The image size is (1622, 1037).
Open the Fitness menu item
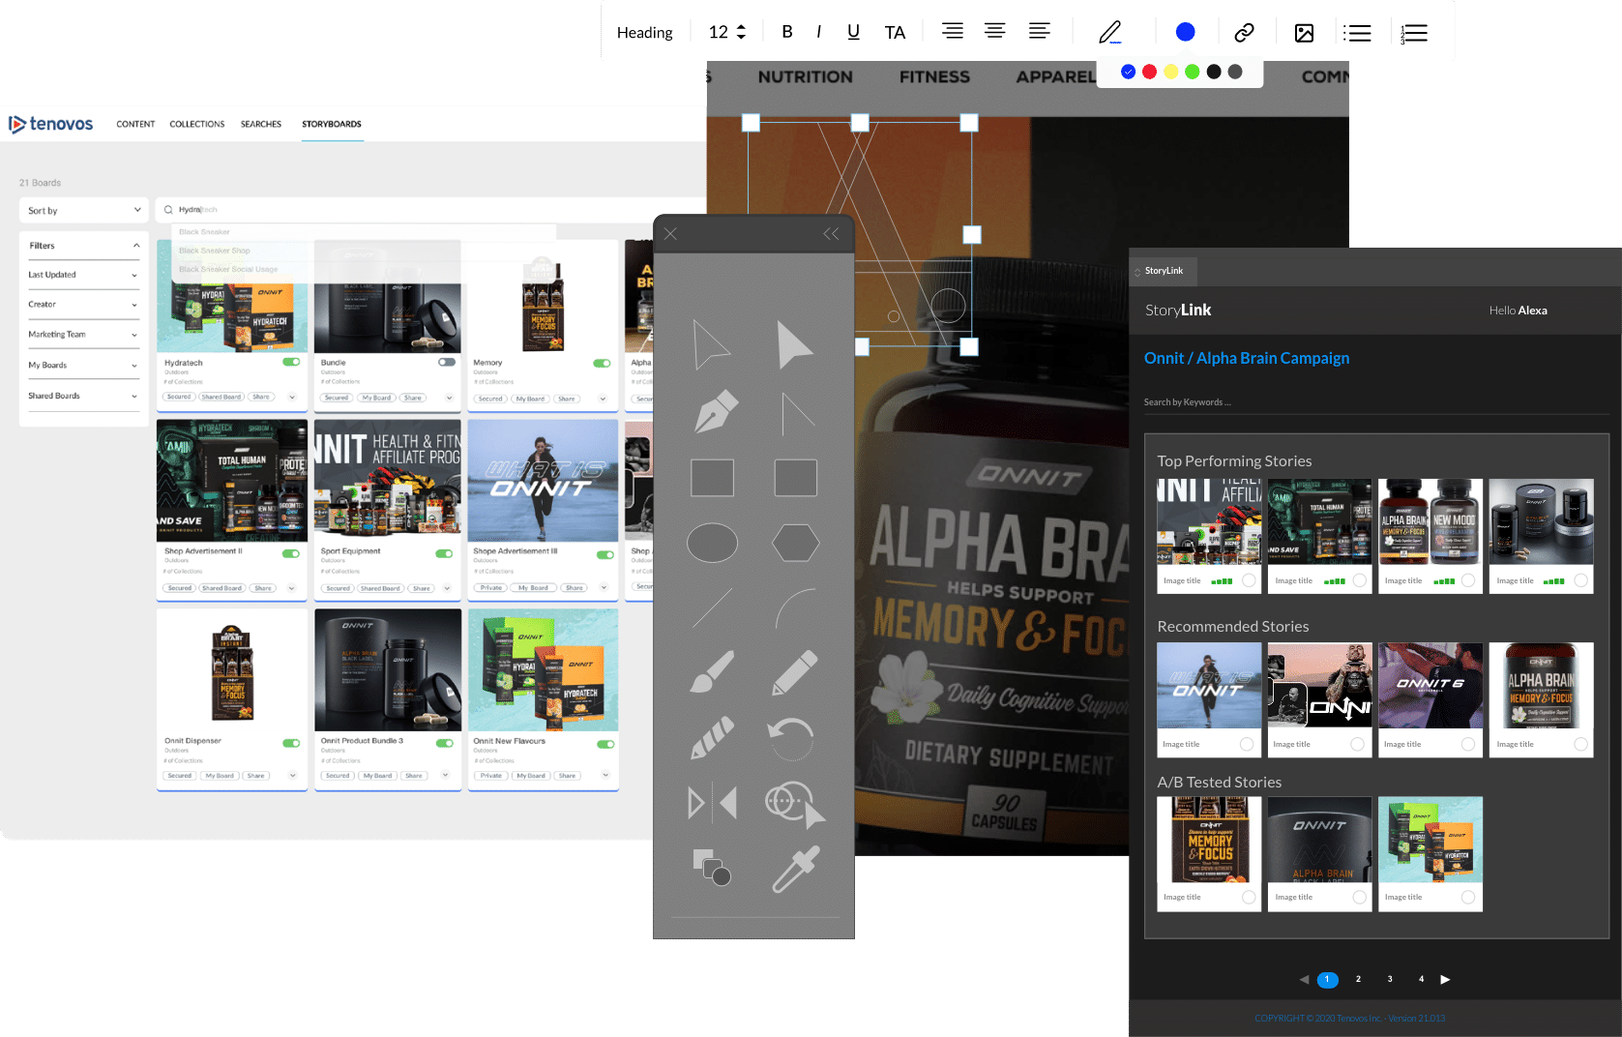point(934,76)
